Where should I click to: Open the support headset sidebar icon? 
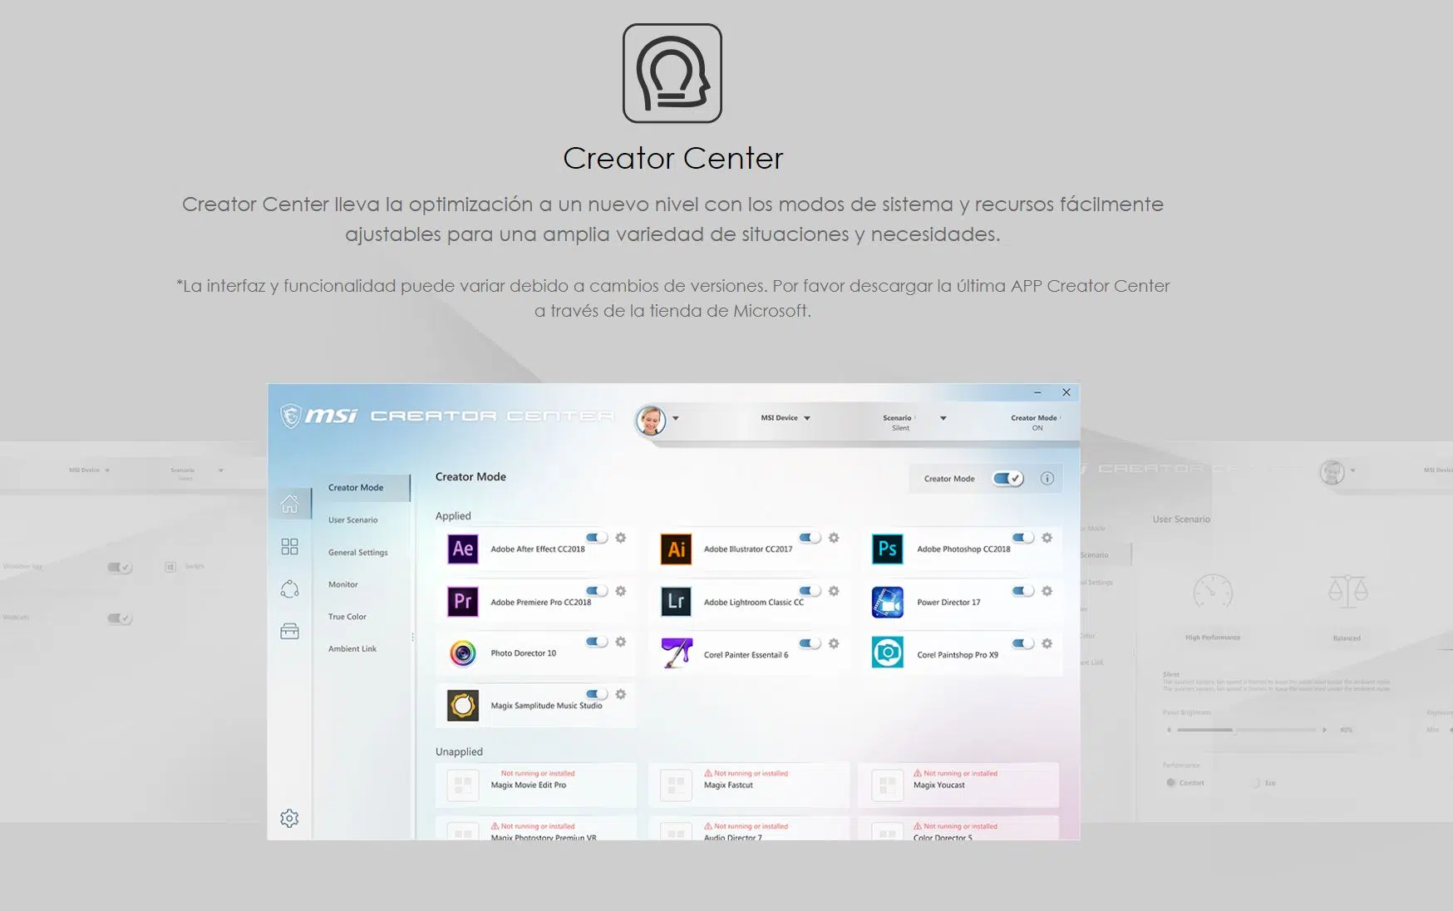[289, 589]
